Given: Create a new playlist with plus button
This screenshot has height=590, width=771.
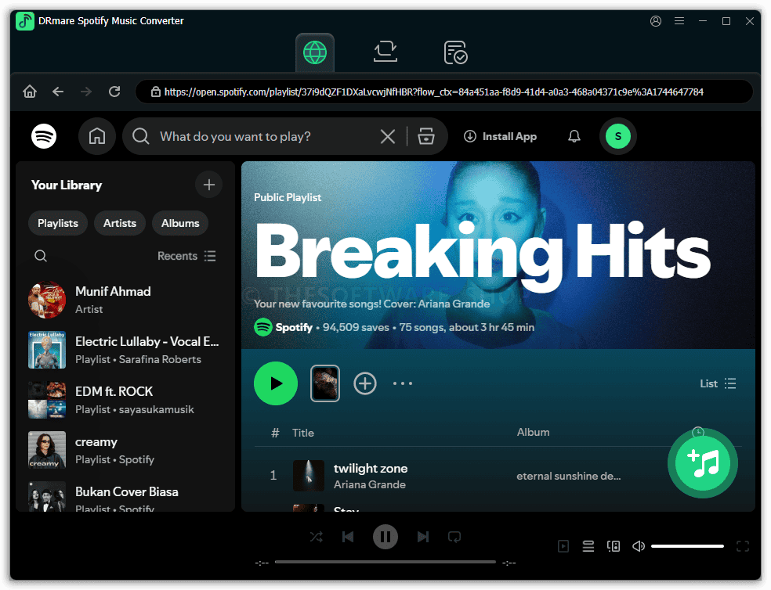Looking at the screenshot, I should click(209, 185).
